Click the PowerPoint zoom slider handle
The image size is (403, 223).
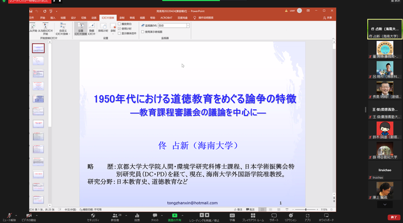(x=306, y=210)
